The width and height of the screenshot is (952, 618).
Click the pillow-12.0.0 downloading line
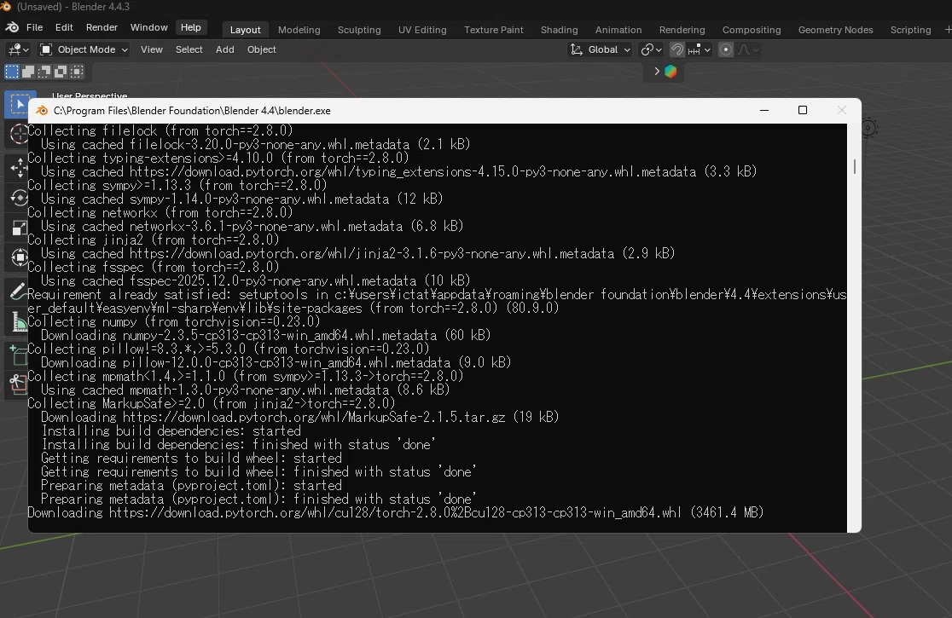point(276,362)
